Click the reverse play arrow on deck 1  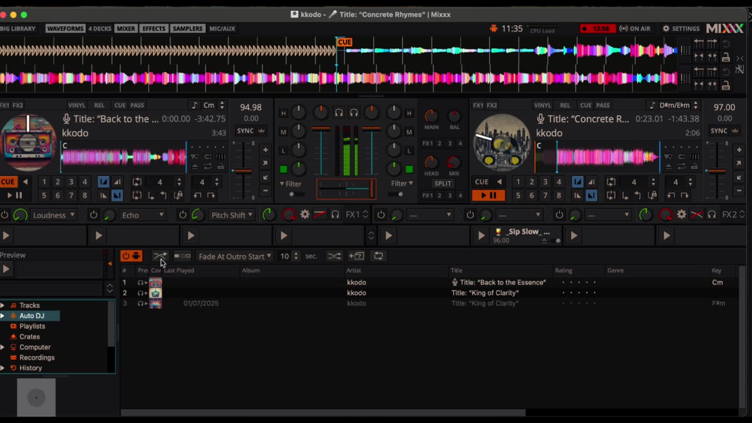point(25,182)
